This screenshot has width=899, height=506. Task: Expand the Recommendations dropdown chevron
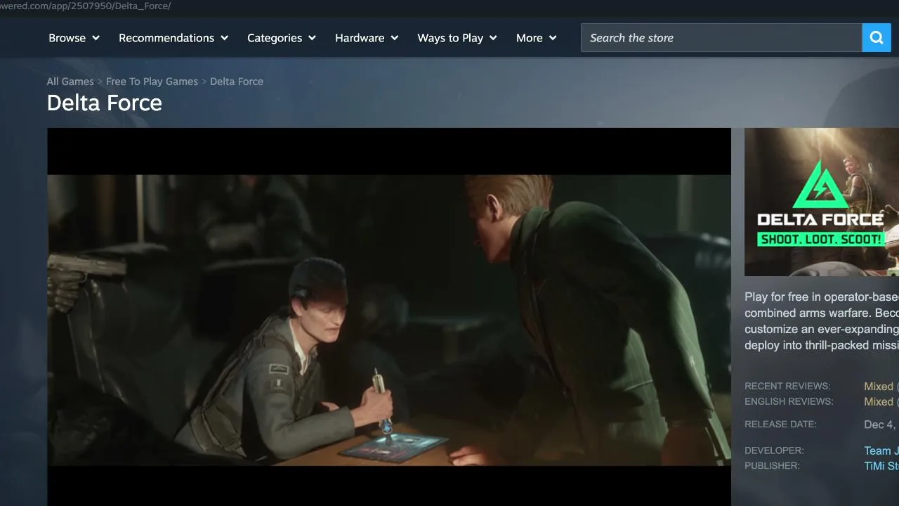coord(224,38)
